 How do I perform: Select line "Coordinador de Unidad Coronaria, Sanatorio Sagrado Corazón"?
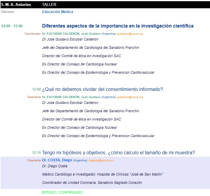click(92, 183)
